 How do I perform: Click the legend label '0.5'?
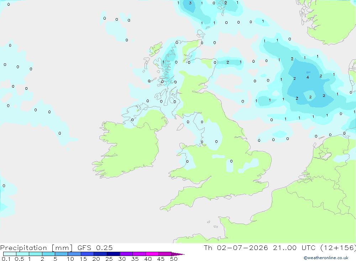coord(19,259)
